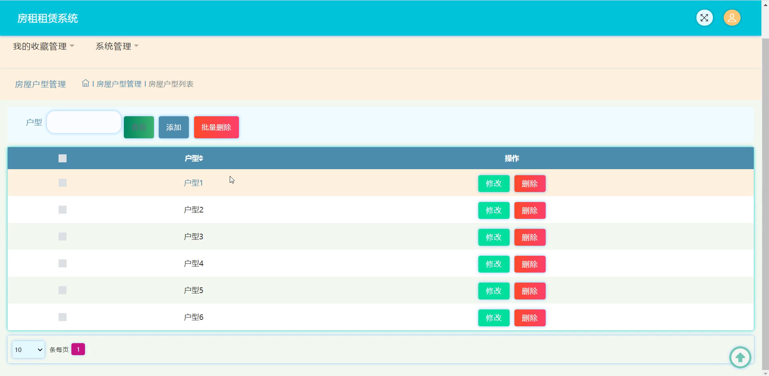Go home via the breadcrumb house icon
This screenshot has height=376, width=769.
tap(85, 83)
